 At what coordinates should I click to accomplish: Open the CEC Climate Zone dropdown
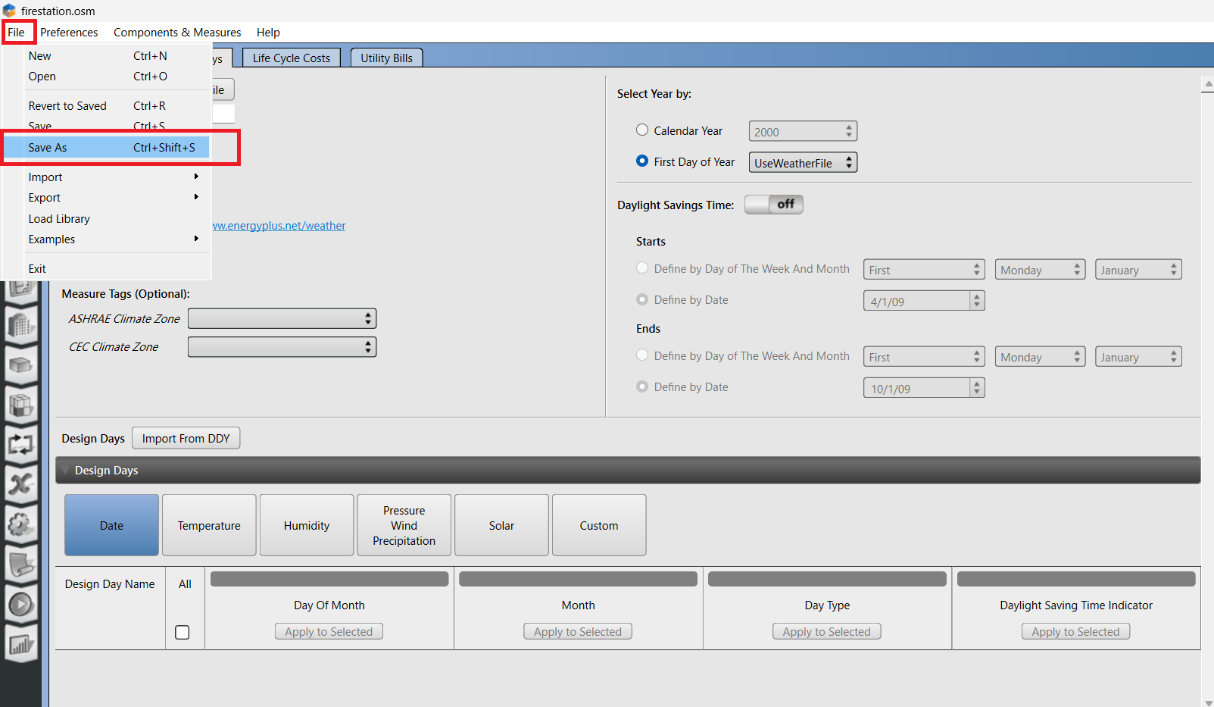(282, 347)
